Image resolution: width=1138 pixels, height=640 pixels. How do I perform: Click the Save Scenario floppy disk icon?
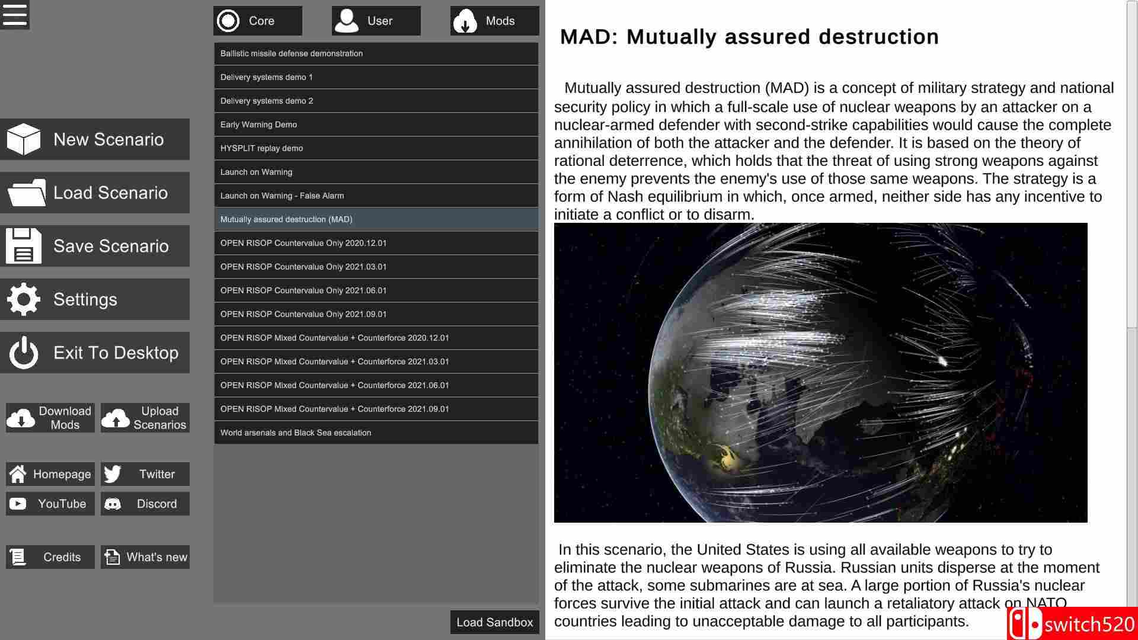point(24,246)
